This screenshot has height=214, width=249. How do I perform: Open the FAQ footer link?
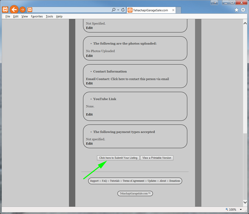pos(104,181)
